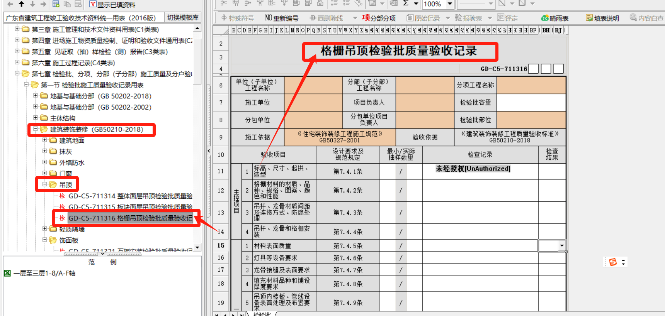Image resolution: width=665 pixels, height=316 pixels.
Task: Open 晴雨表 weather table
Action: [555, 18]
